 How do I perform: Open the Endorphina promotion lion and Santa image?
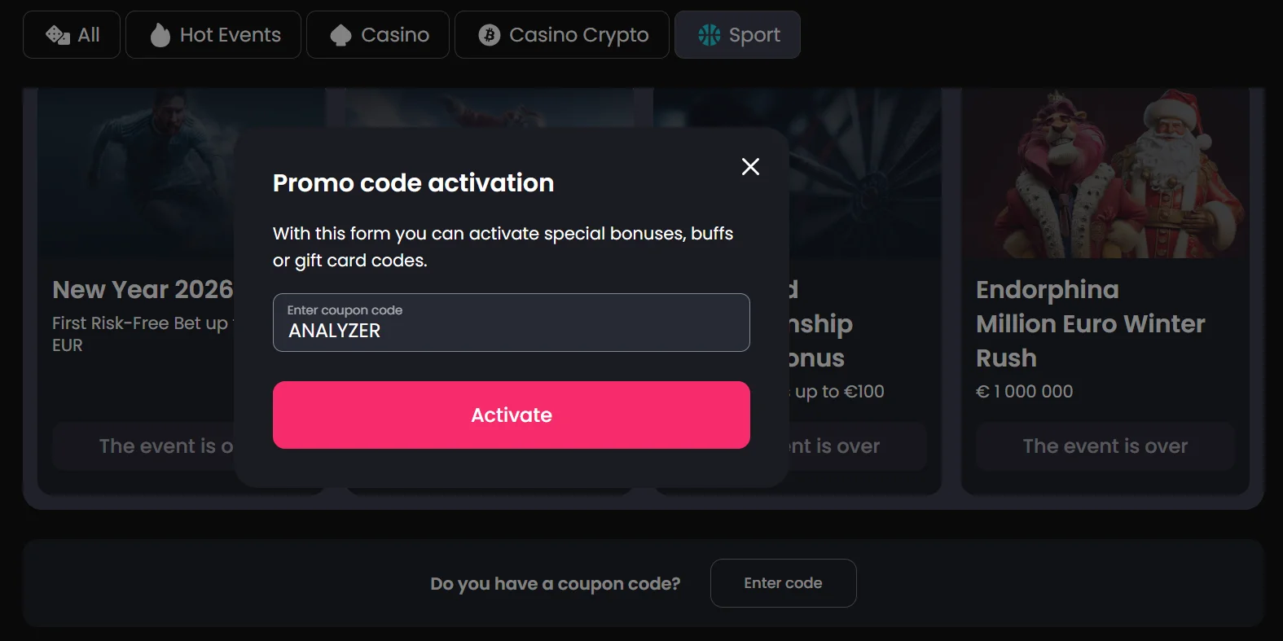click(x=1105, y=173)
